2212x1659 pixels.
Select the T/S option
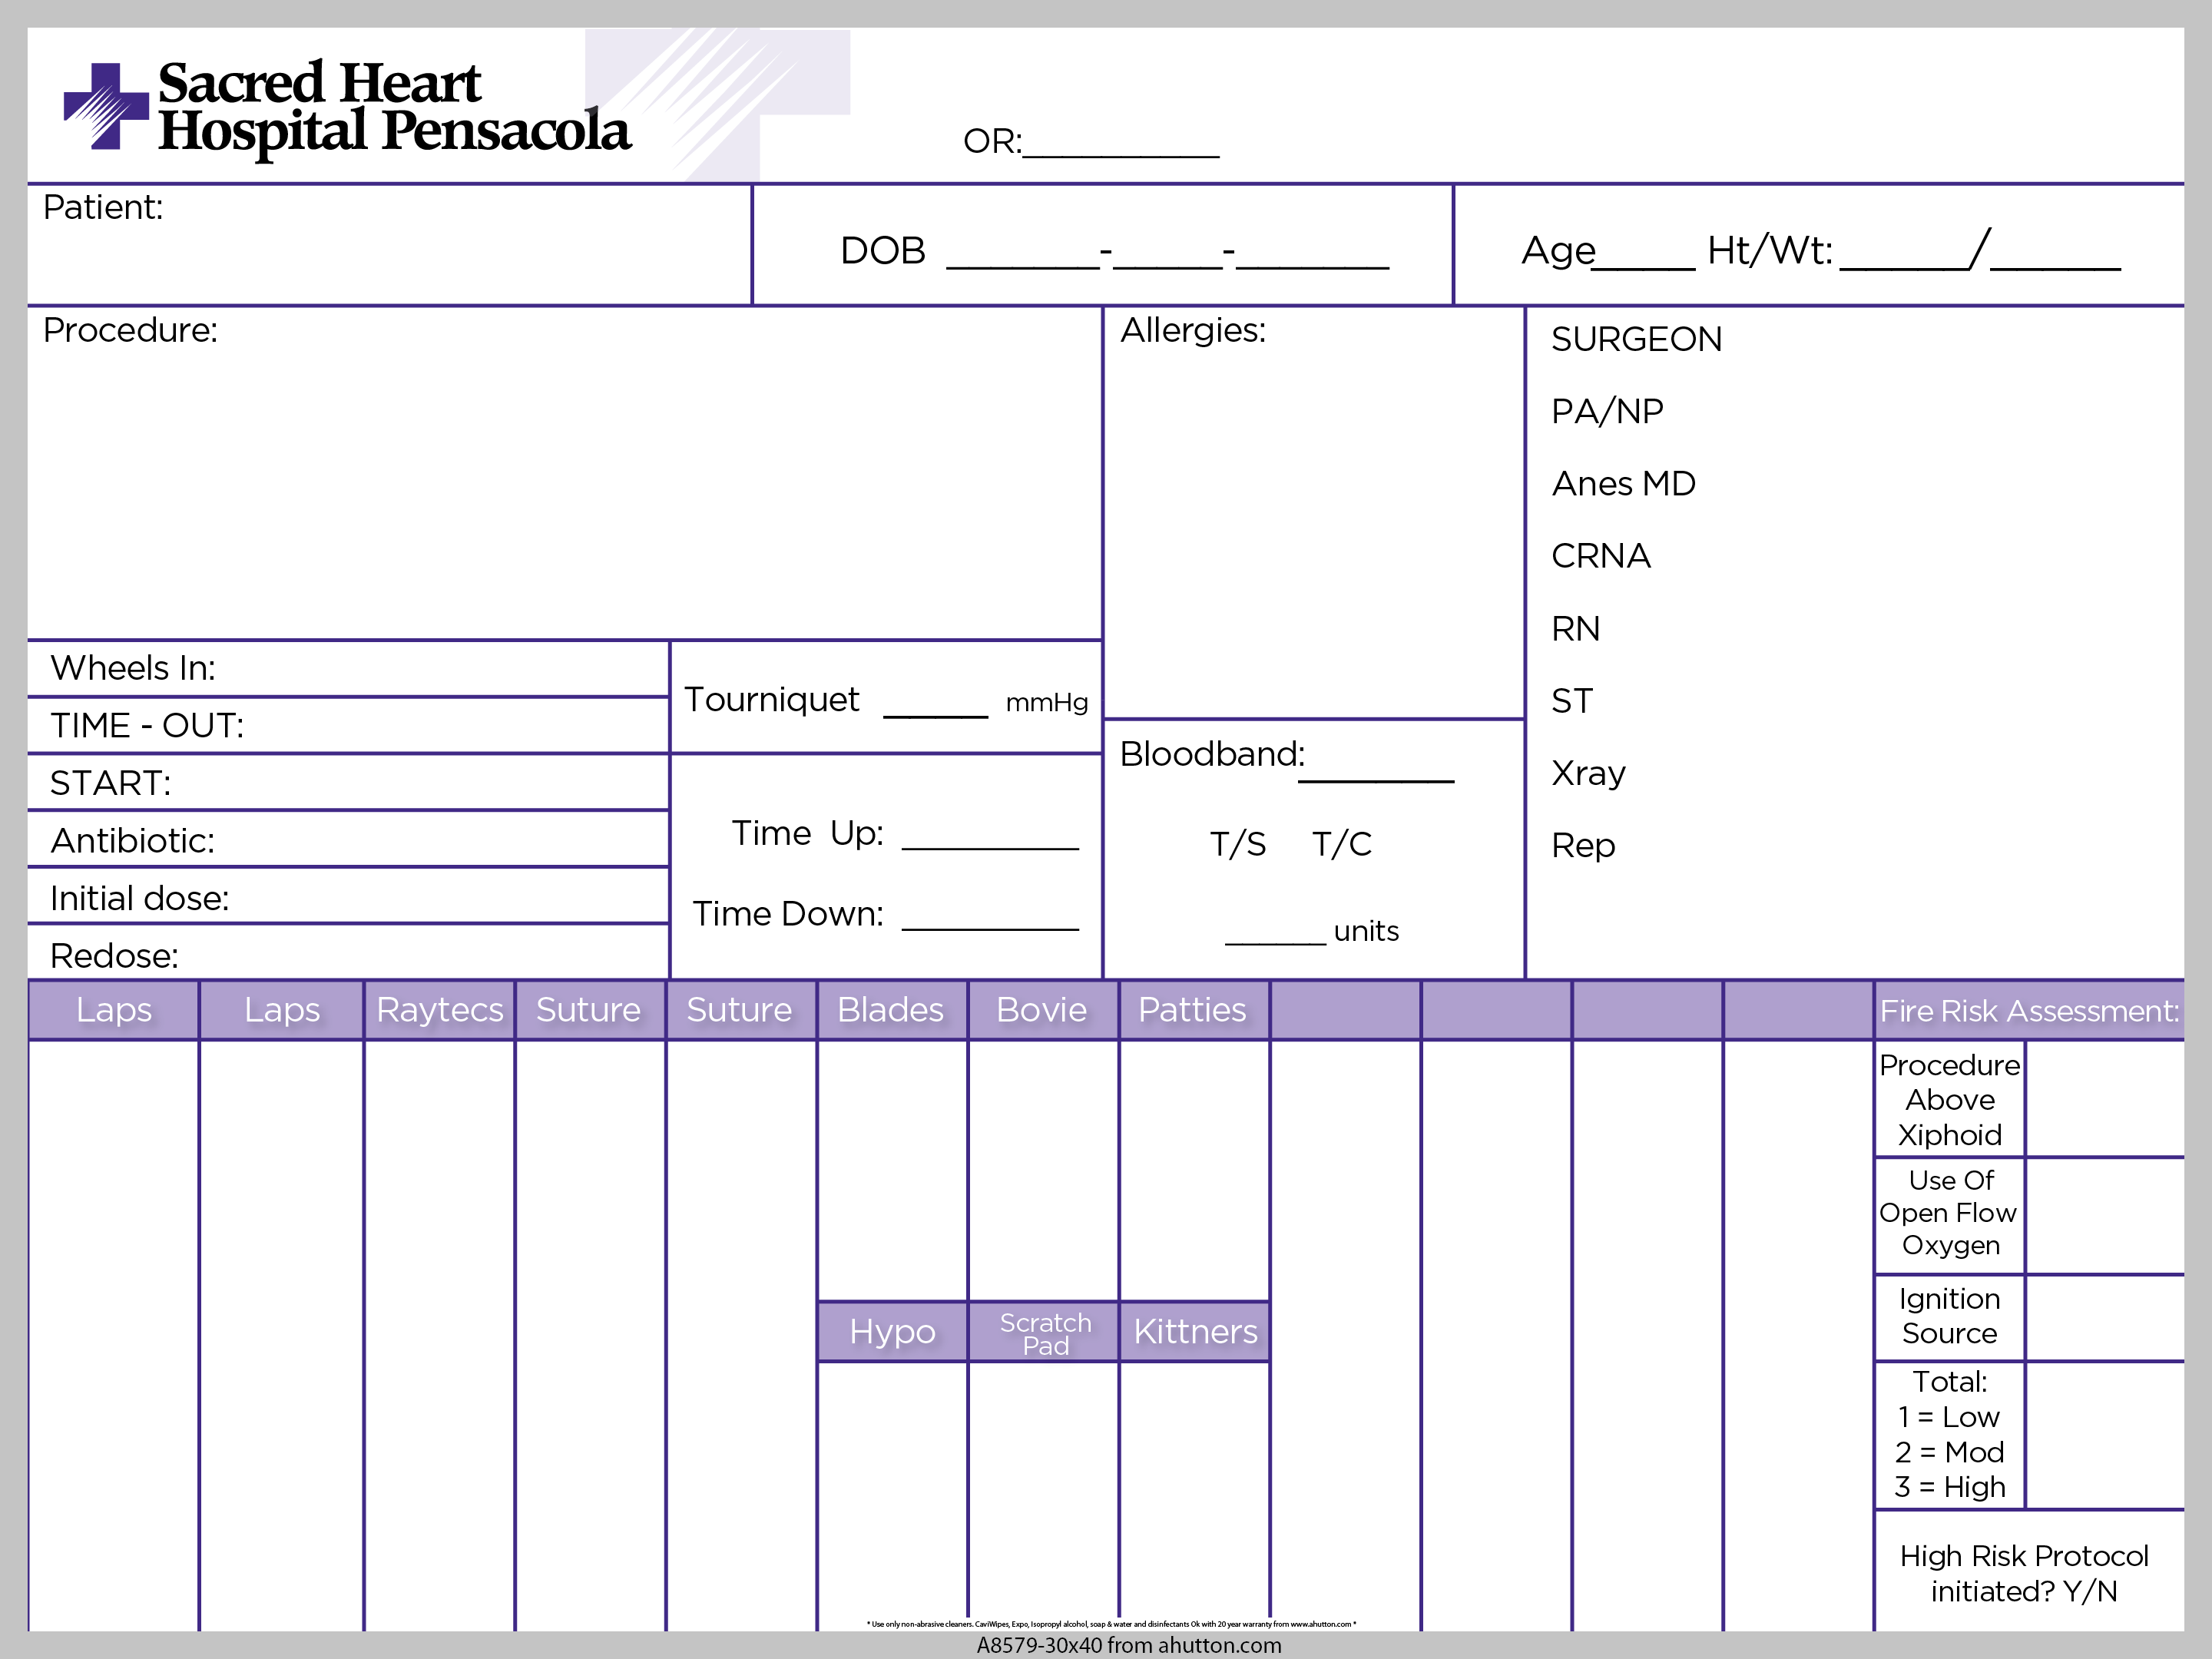tap(1238, 845)
